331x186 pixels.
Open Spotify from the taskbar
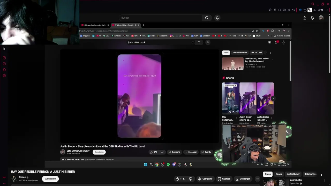point(168,165)
